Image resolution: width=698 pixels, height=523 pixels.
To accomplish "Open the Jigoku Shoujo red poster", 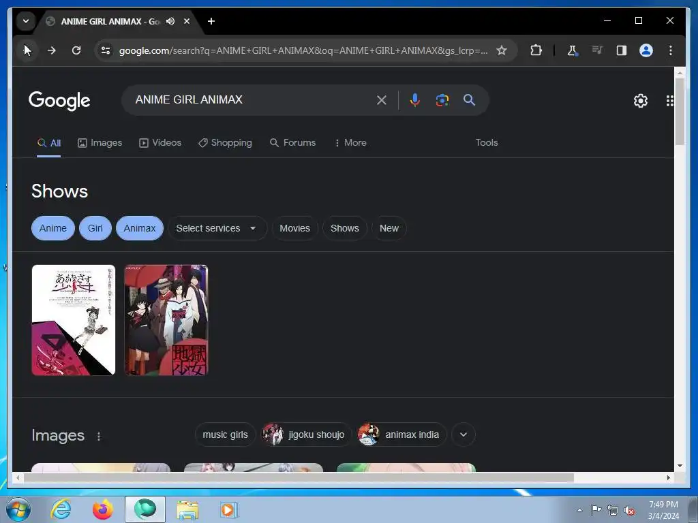I will (x=166, y=320).
